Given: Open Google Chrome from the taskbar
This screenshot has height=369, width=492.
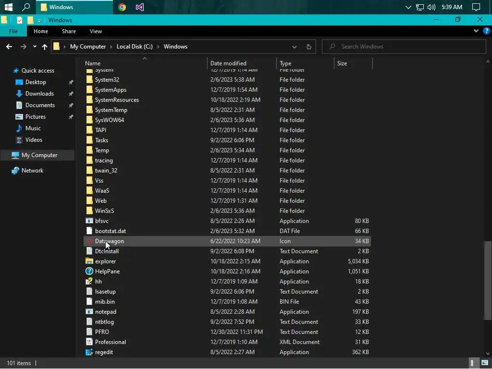Looking at the screenshot, I should click(122, 7).
